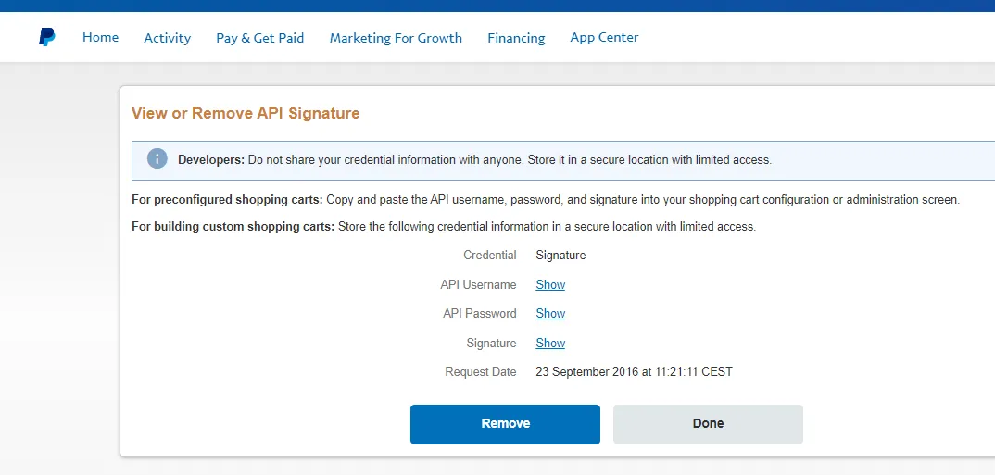Go to the Activity tab

point(168,38)
